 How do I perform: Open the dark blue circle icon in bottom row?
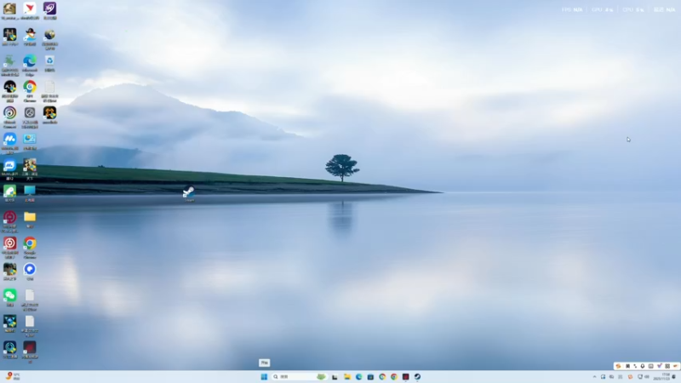9,349
